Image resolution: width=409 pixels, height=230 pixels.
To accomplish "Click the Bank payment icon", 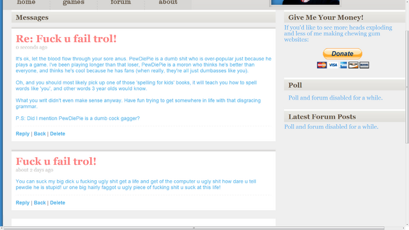I will coord(364,65).
